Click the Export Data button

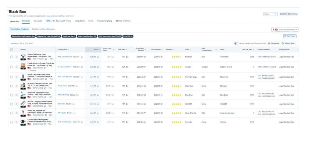click(289, 43)
